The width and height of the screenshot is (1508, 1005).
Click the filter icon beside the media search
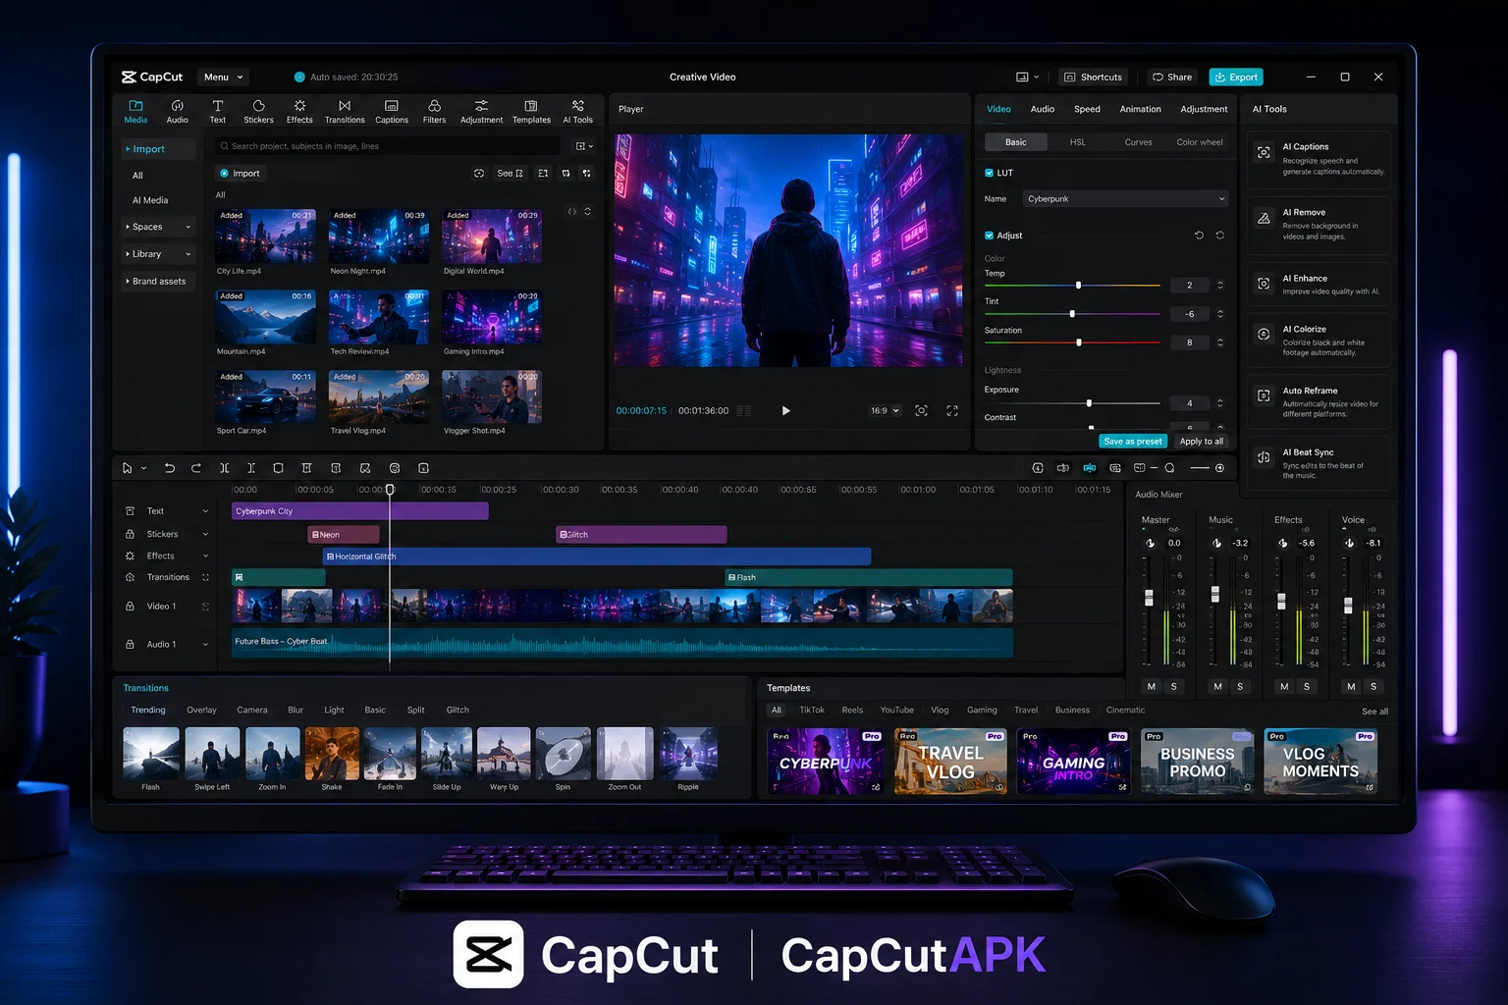583,146
